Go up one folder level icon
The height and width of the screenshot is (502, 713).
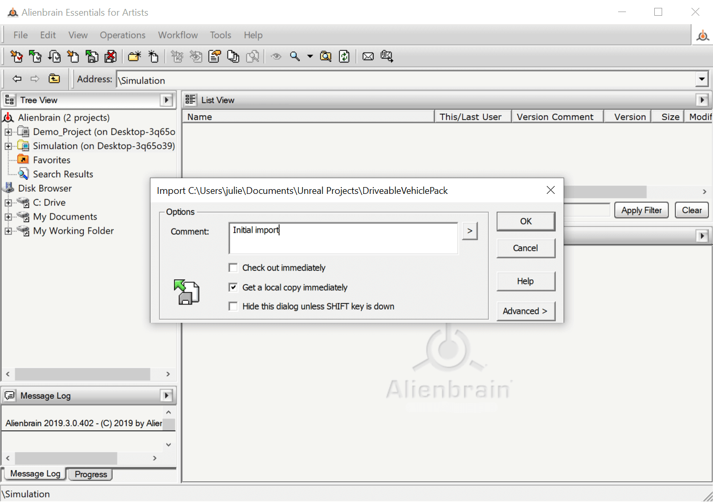click(54, 79)
